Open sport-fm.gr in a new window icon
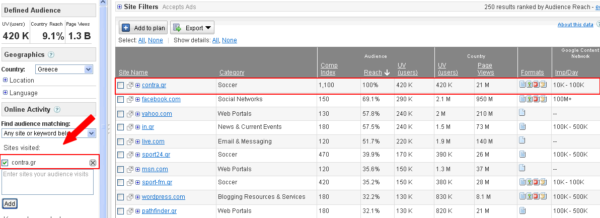This screenshot has height=218, width=600. click(x=130, y=182)
